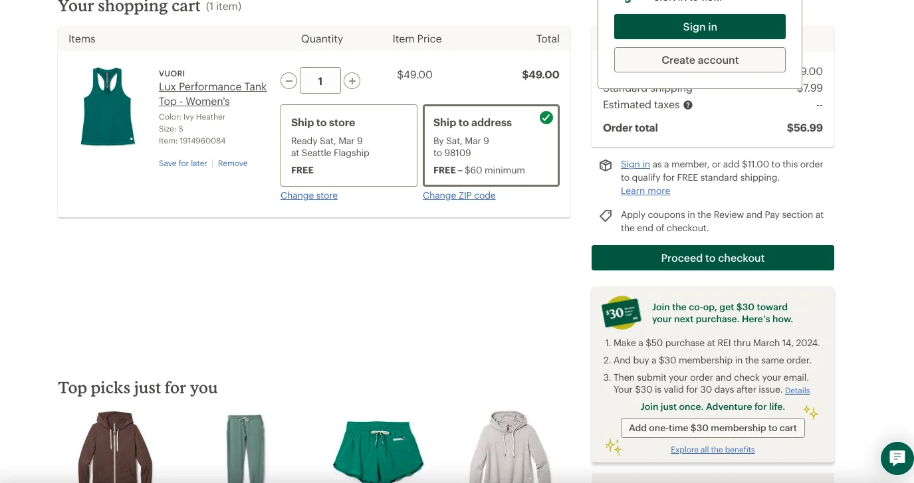This screenshot has height=483, width=914.
Task: Click the VUORI brand name
Action: point(171,74)
